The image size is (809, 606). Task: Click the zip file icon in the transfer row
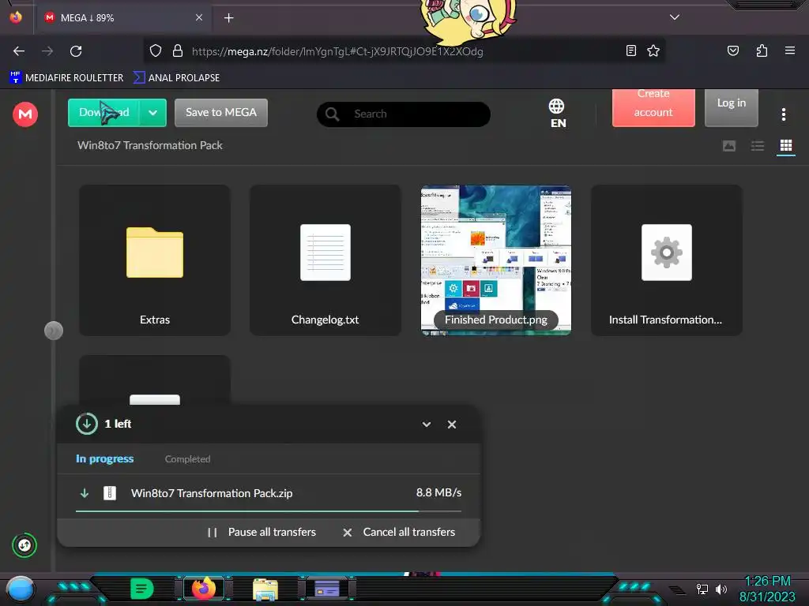point(110,493)
